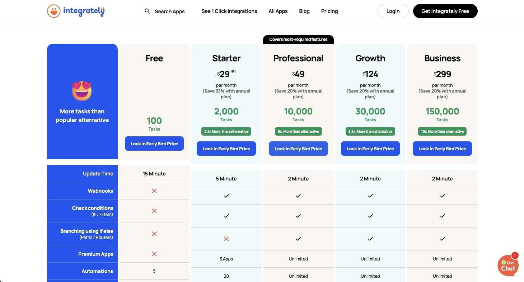Click the 8.5x More than alternative badge
This screenshot has height=282, width=524.
pyautogui.click(x=370, y=131)
